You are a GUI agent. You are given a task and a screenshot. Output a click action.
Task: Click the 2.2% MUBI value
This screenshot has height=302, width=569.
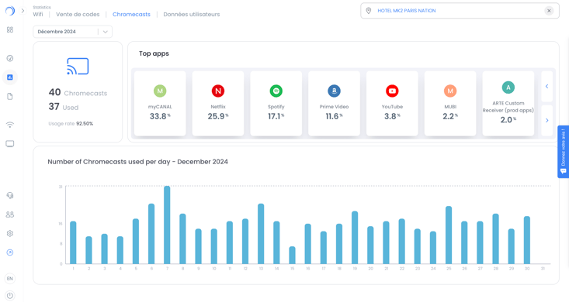[450, 116]
